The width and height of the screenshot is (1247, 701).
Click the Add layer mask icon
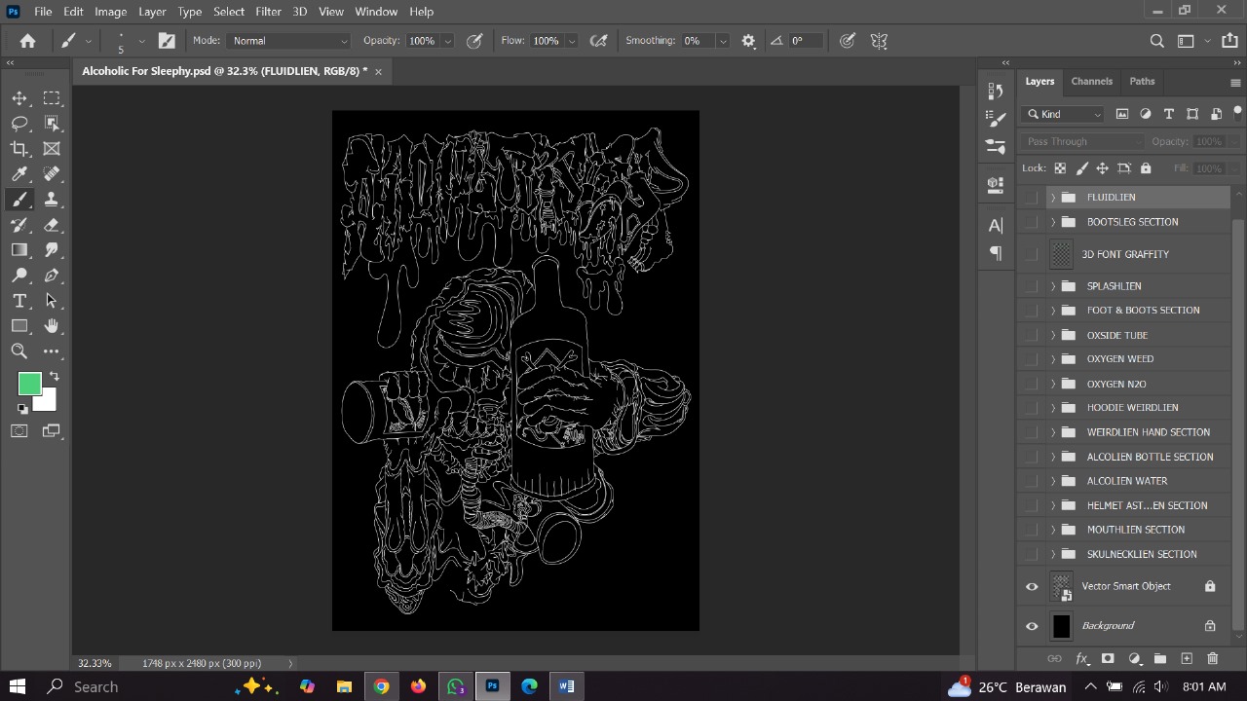(x=1108, y=659)
